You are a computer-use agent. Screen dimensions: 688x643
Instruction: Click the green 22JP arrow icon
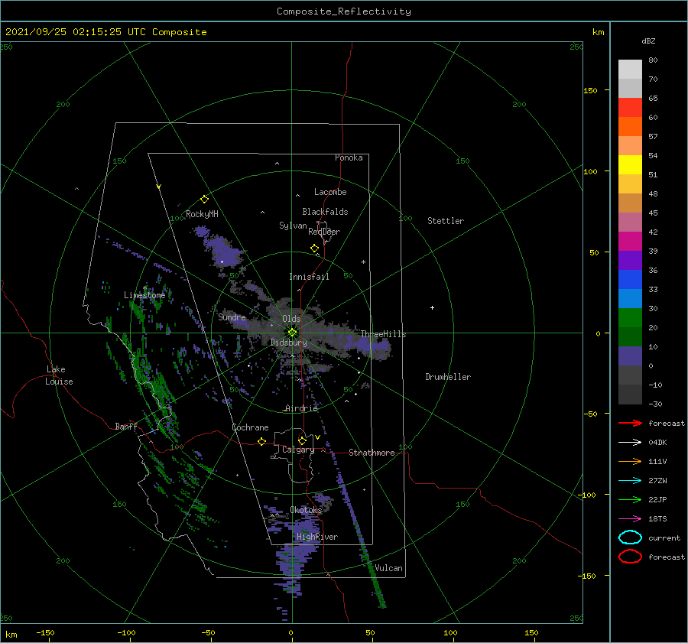(x=630, y=499)
